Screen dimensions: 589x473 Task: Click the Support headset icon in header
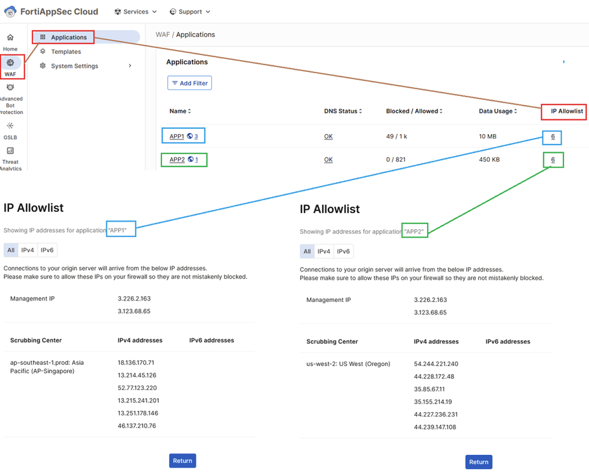(x=173, y=12)
